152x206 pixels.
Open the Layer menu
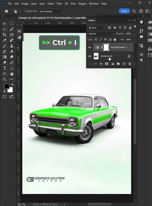pyautogui.click(x=34, y=4)
